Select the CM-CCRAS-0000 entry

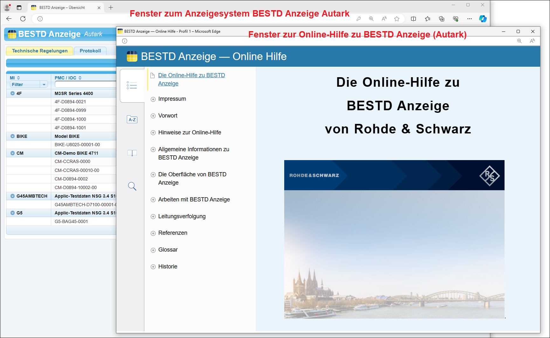coord(72,161)
